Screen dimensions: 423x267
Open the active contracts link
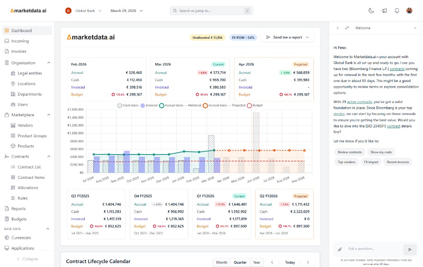[x=360, y=102]
